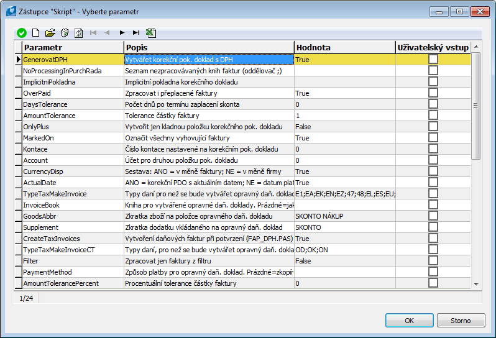
Task: Go to next record arrow
Action: [122, 32]
